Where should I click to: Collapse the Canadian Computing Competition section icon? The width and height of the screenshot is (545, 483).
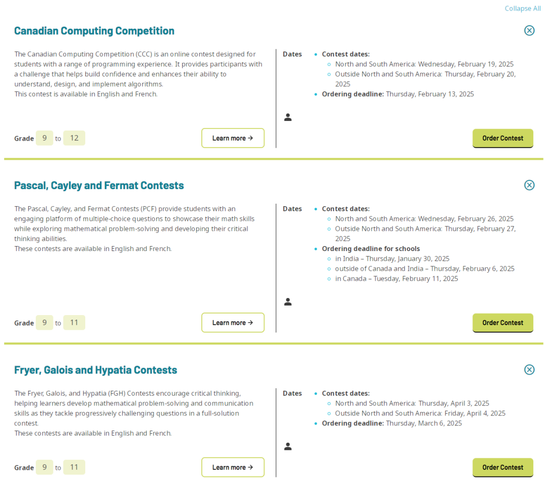pyautogui.click(x=529, y=31)
